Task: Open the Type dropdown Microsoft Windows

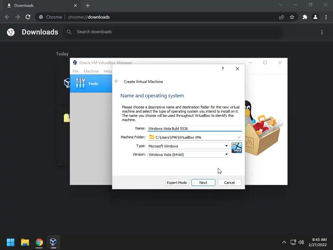Action: pyautogui.click(x=188, y=146)
